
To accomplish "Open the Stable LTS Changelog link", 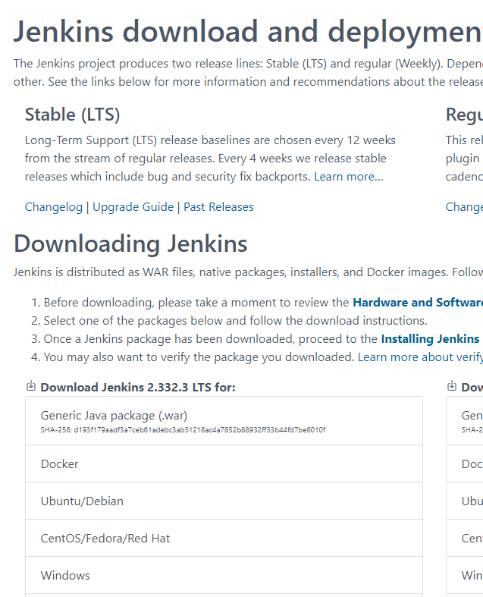I will coord(54,207).
